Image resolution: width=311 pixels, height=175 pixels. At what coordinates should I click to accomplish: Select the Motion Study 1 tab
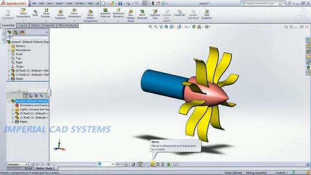(x=45, y=168)
